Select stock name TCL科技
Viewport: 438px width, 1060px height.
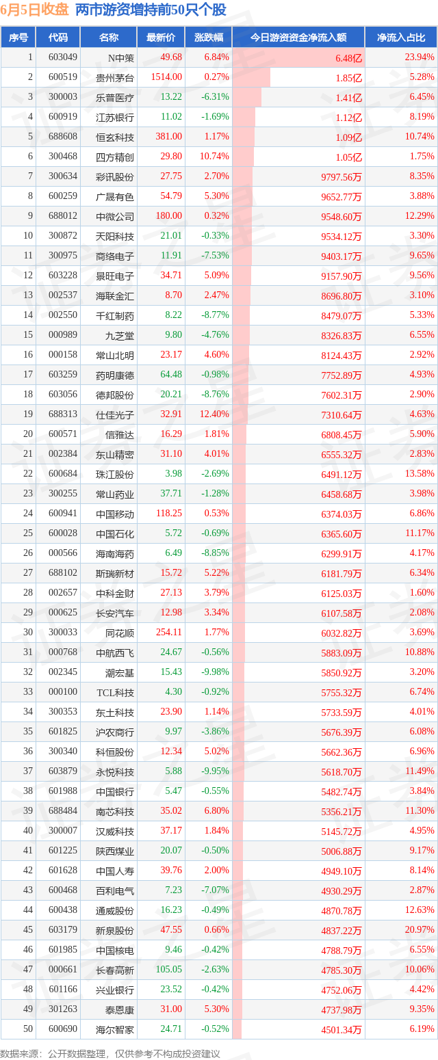tap(116, 692)
